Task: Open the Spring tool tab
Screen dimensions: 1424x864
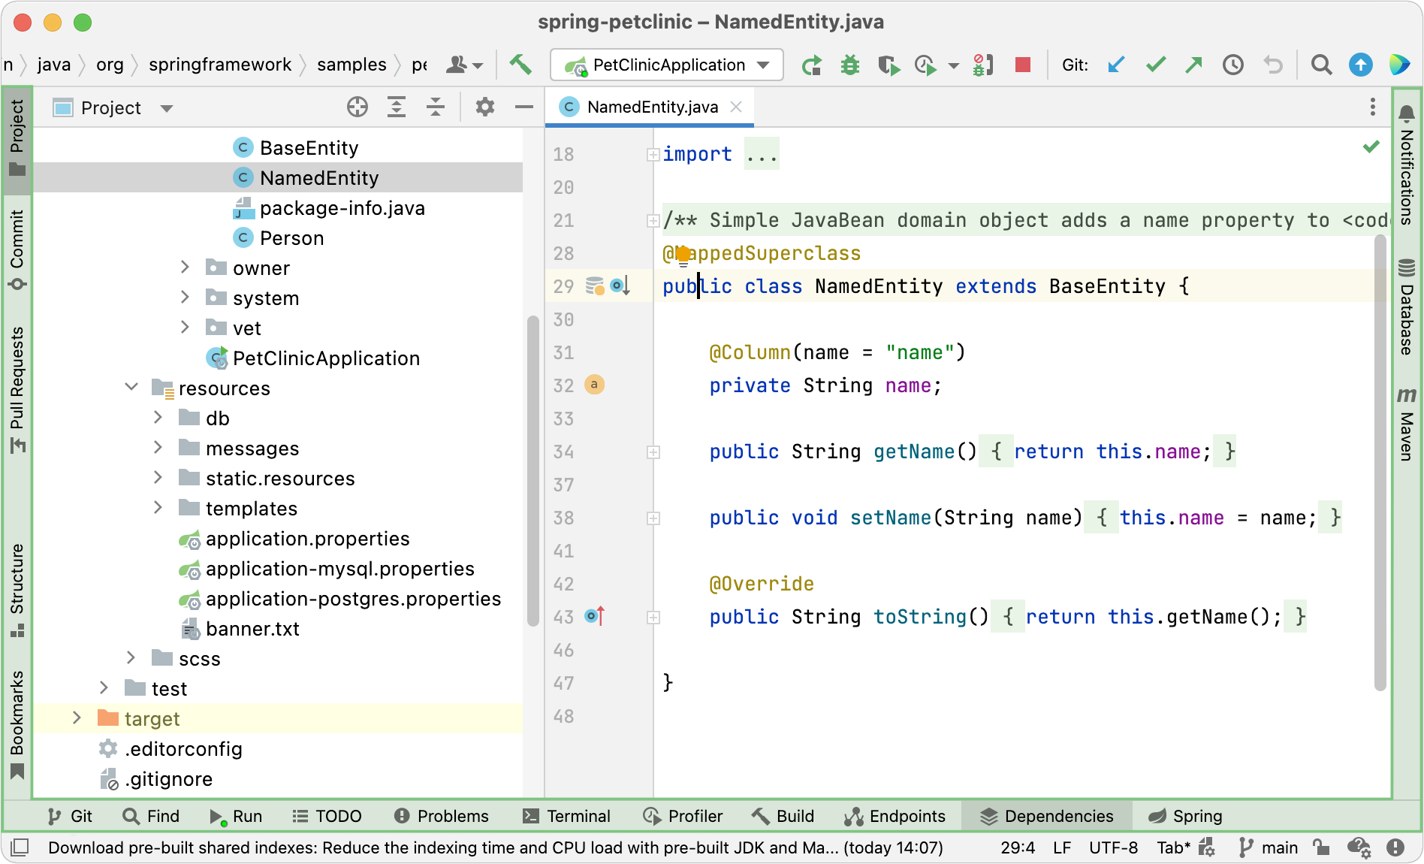Action: pos(1187,816)
